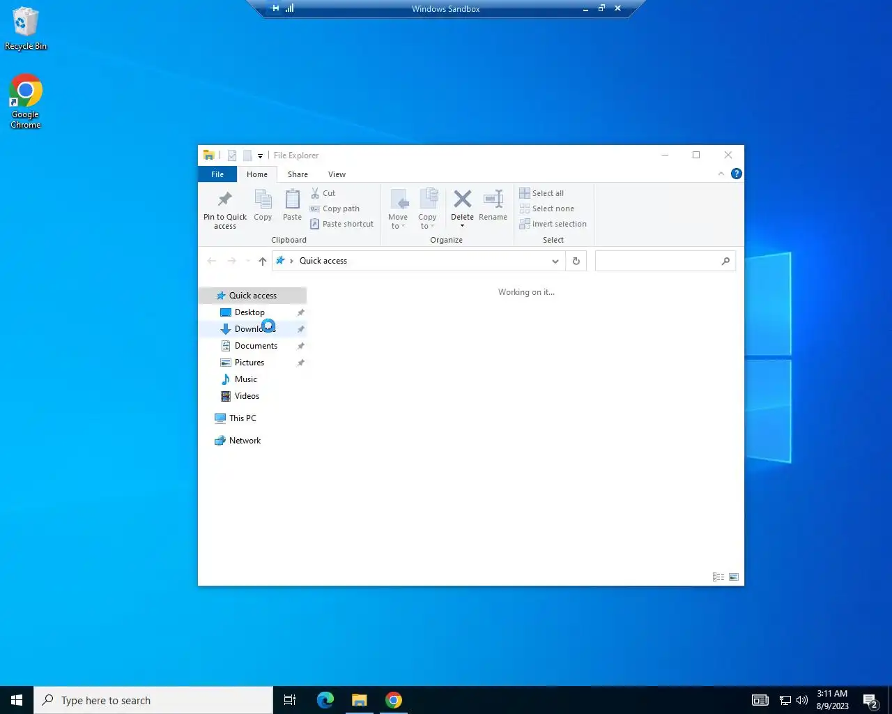Click the Copy ribbon icon
892x714 pixels.
point(263,199)
